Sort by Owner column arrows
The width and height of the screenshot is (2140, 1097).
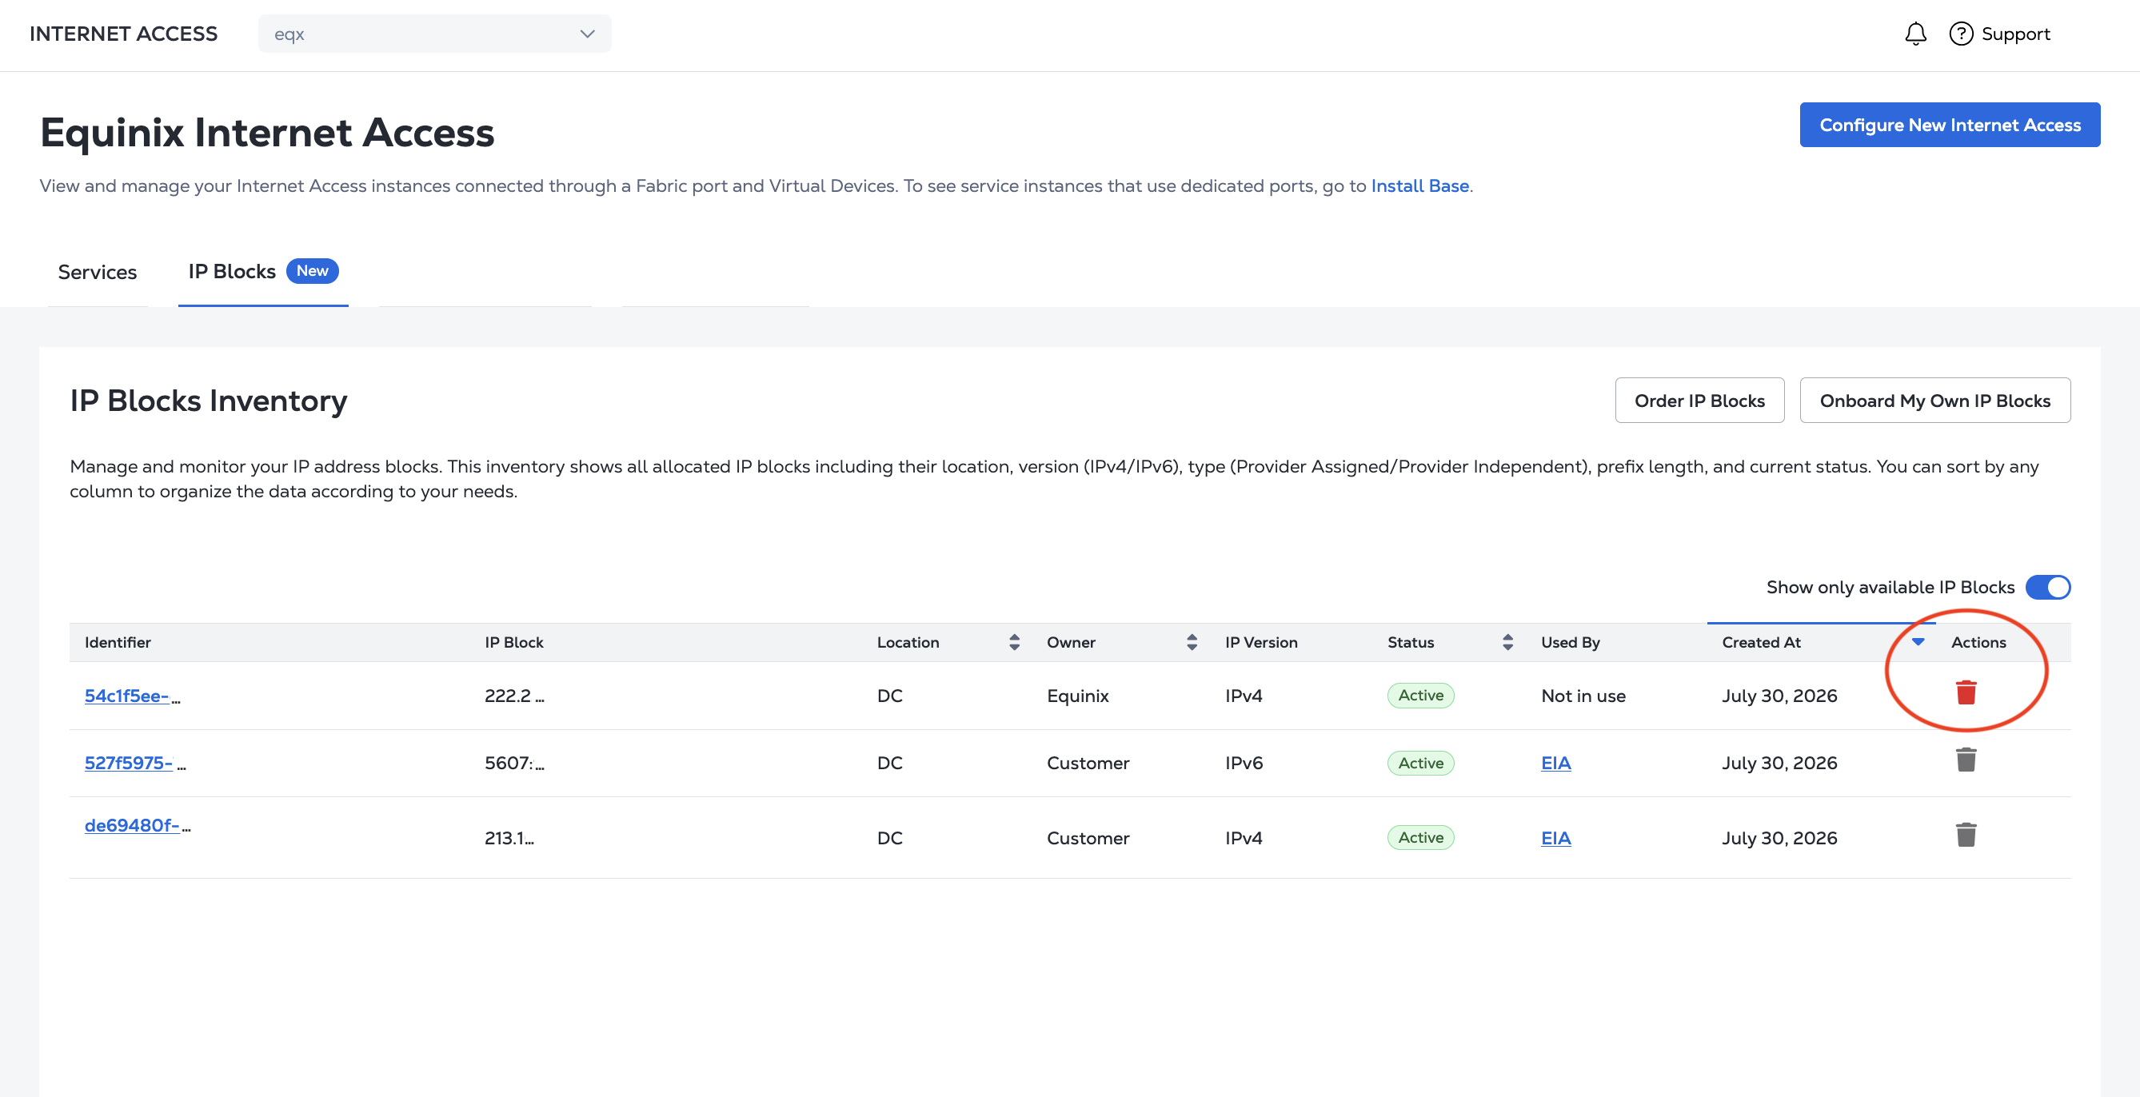pyautogui.click(x=1192, y=642)
